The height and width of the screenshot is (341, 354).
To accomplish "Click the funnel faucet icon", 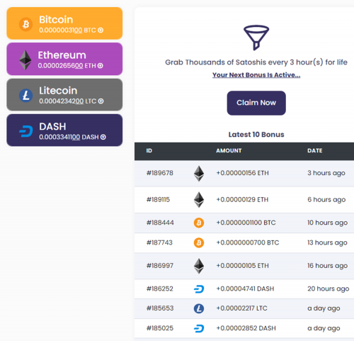I will (x=256, y=38).
